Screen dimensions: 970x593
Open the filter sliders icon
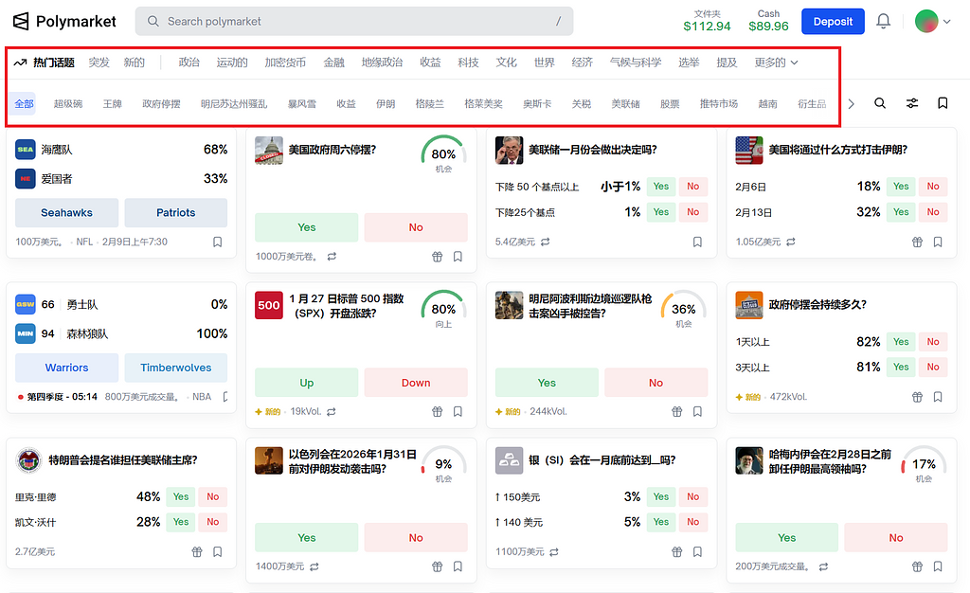click(911, 103)
